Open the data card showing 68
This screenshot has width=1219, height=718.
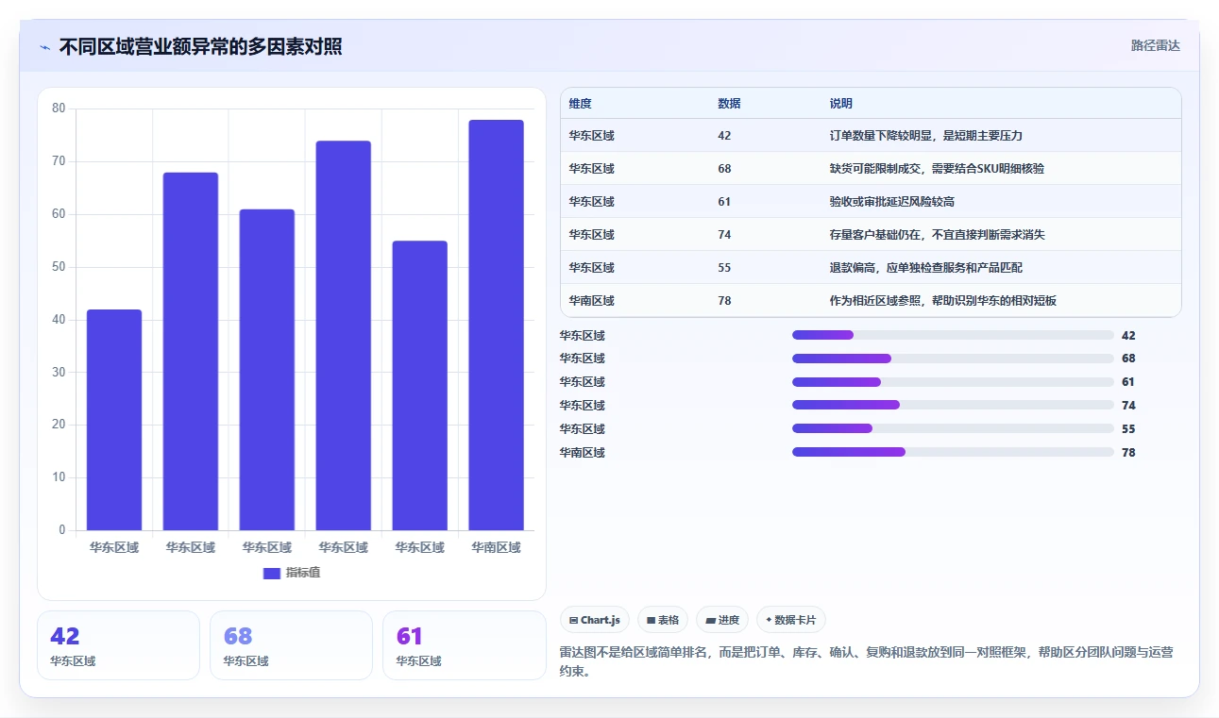point(291,645)
